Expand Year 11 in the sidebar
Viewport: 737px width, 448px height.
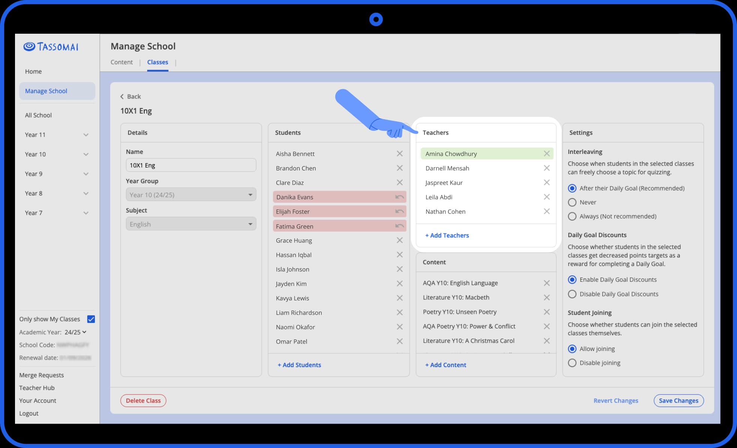click(x=86, y=135)
